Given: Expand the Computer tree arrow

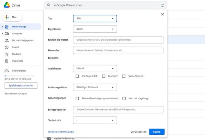Looking at the screenshot, I should pyautogui.click(x=3, y=33).
